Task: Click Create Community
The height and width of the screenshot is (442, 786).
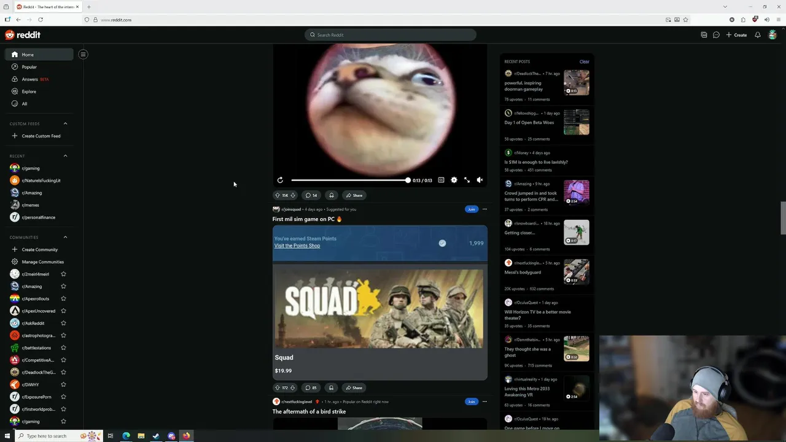Action: click(x=39, y=249)
